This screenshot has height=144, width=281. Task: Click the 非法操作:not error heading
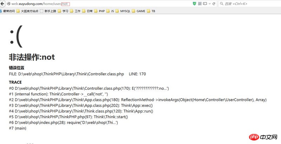[32, 57]
